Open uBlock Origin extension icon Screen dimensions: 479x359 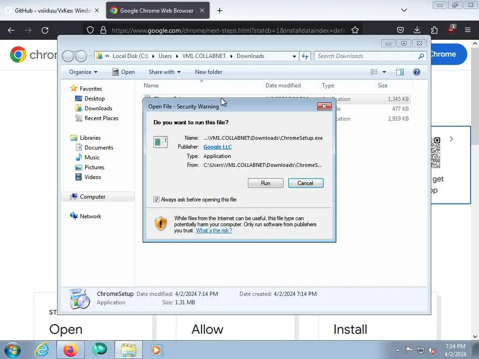point(451,29)
